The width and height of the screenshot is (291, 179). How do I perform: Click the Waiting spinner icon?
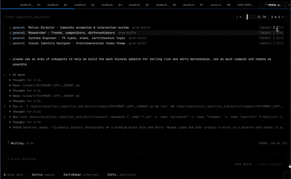click(x=8, y=142)
